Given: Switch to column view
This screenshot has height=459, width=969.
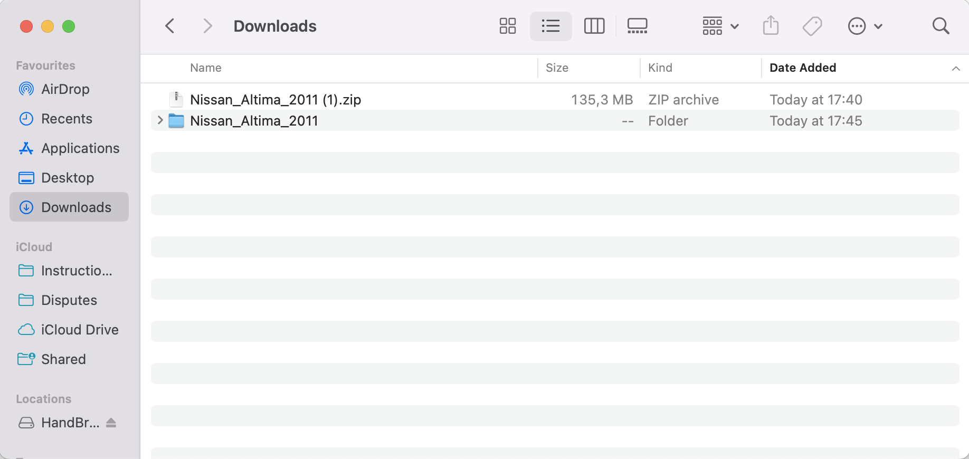Looking at the screenshot, I should 594,26.
